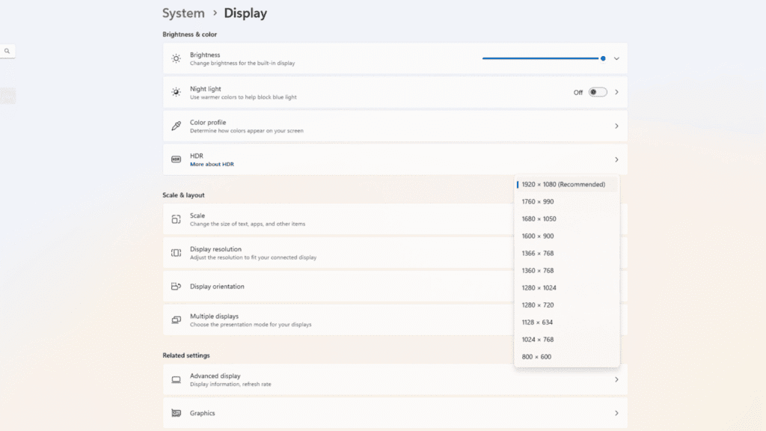Select 1360 × 768 resolution

coord(567,271)
